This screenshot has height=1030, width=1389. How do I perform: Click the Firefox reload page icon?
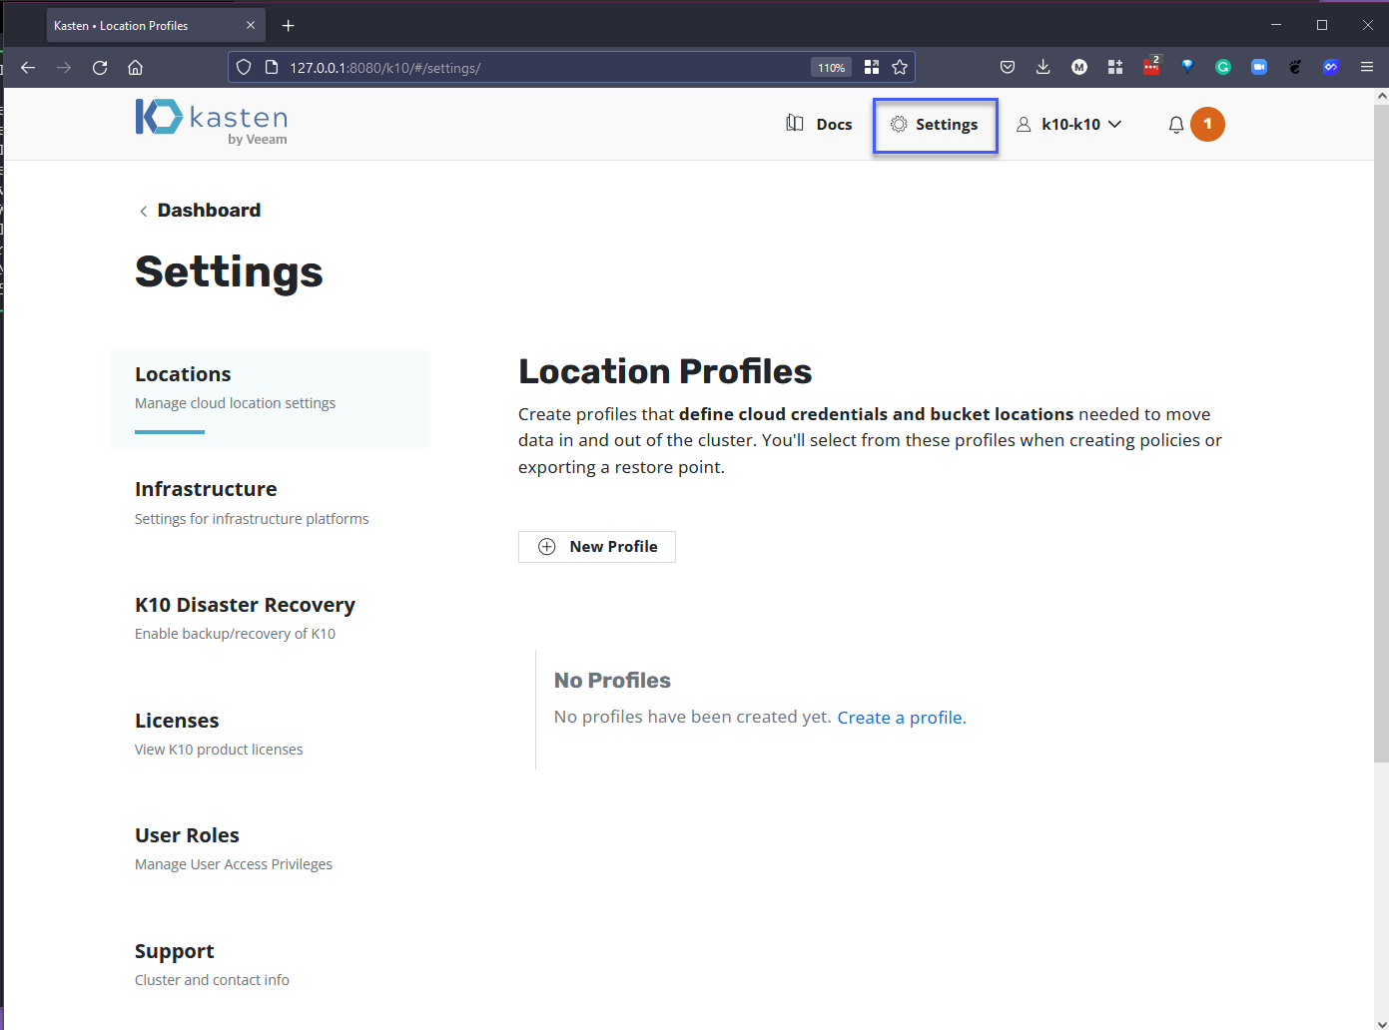pyautogui.click(x=100, y=68)
